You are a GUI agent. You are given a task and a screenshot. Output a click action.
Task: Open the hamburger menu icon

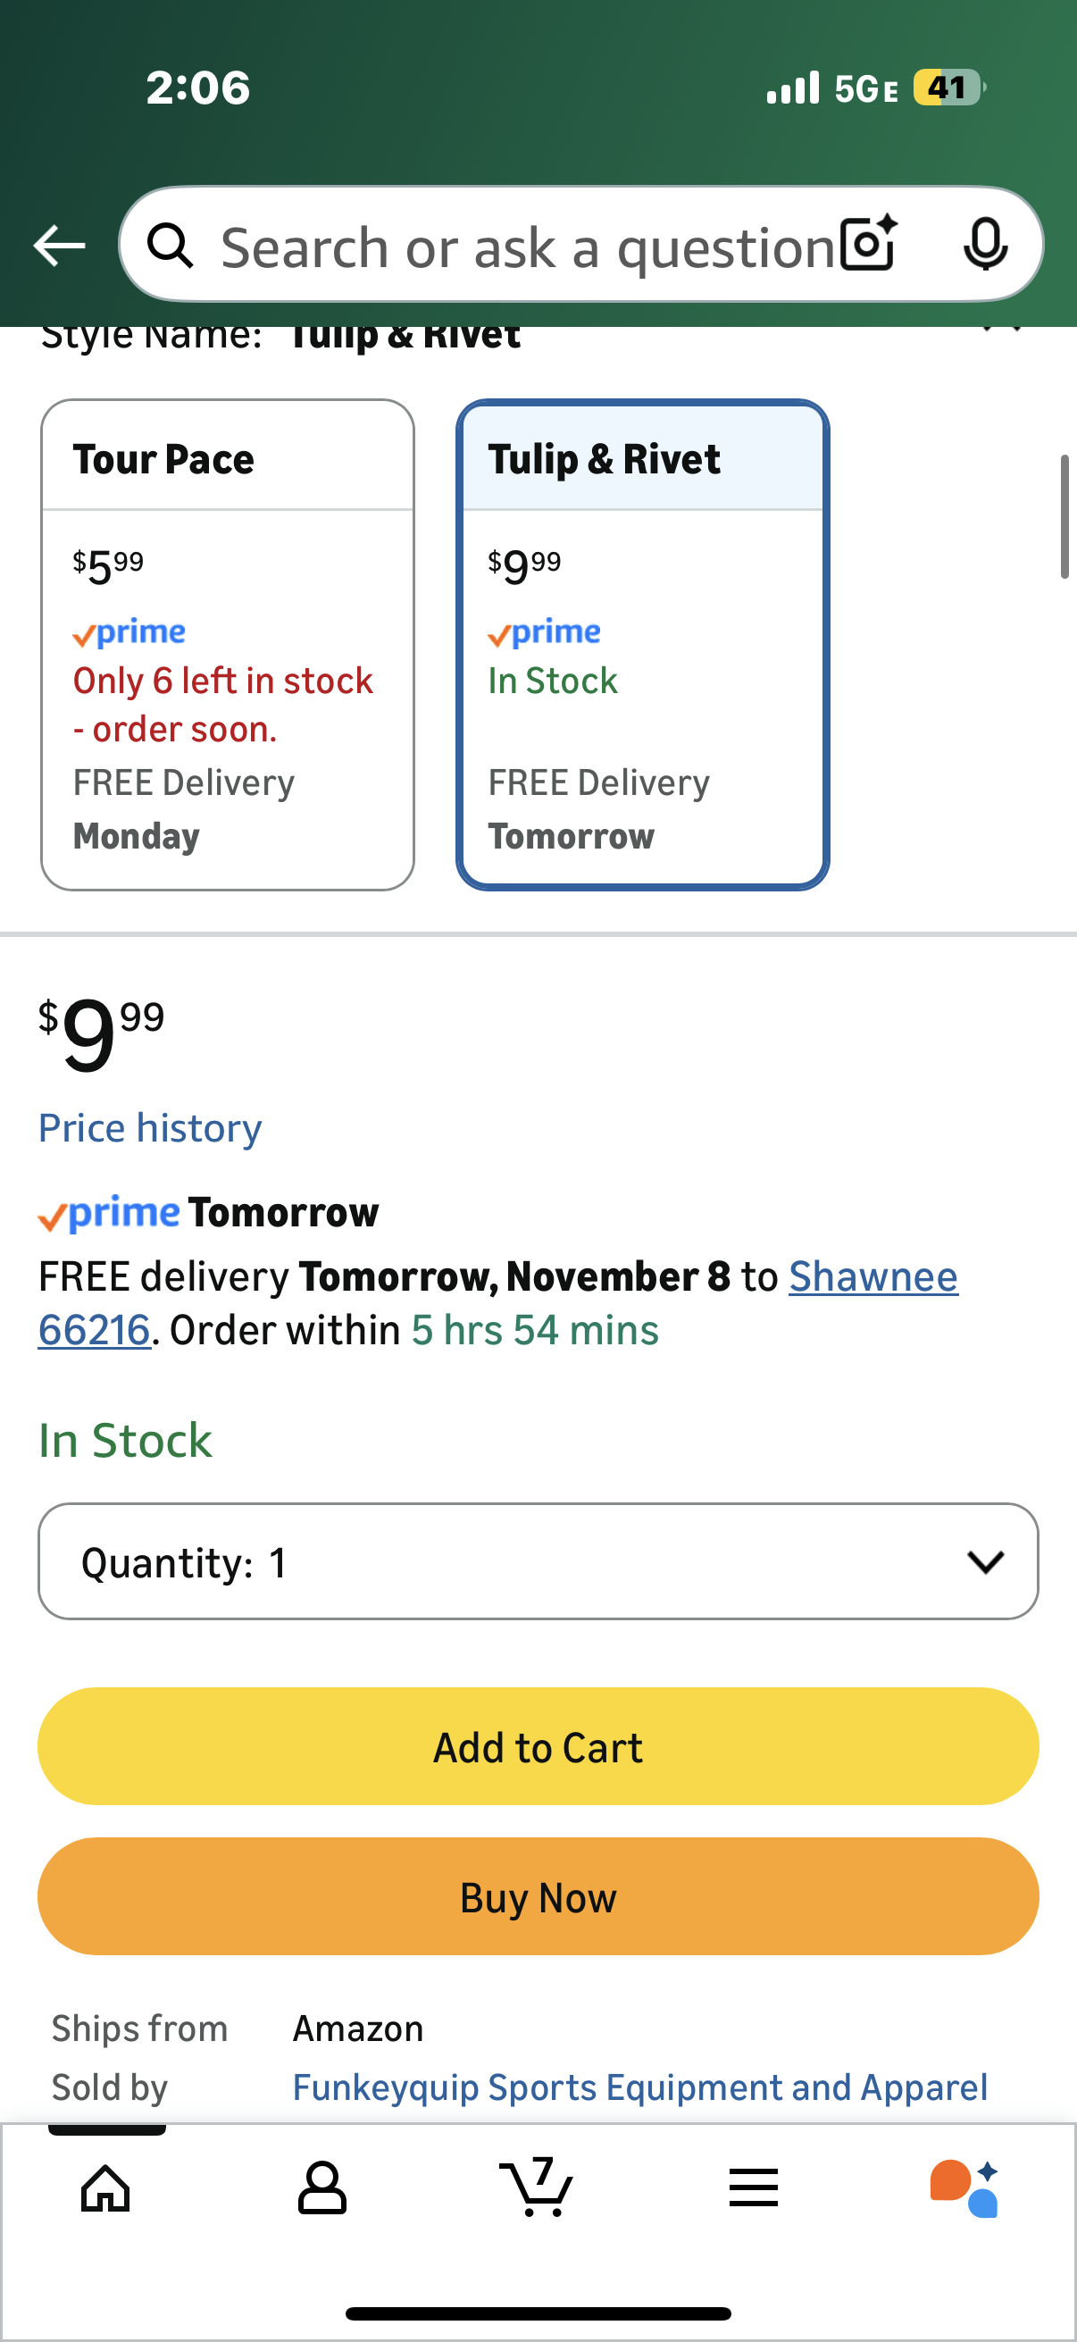[754, 2187]
